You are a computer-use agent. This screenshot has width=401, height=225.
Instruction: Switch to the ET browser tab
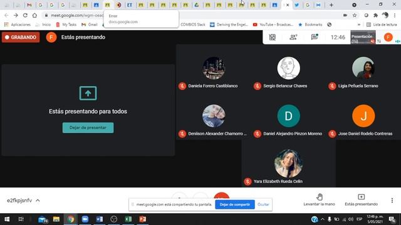click(130, 5)
